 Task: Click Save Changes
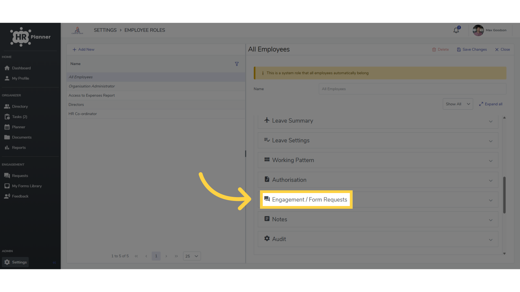coord(472,49)
